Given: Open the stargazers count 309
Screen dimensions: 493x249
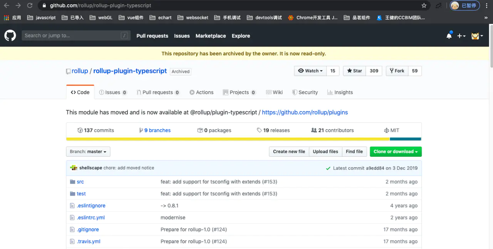Looking at the screenshot, I should click(x=374, y=71).
